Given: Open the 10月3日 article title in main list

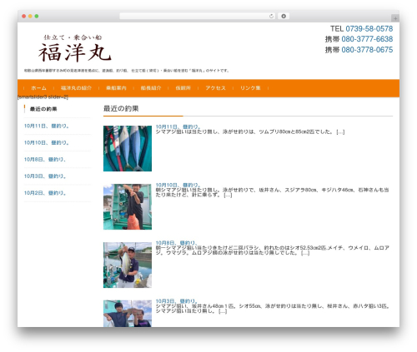Looking at the screenshot, I should (x=176, y=301).
